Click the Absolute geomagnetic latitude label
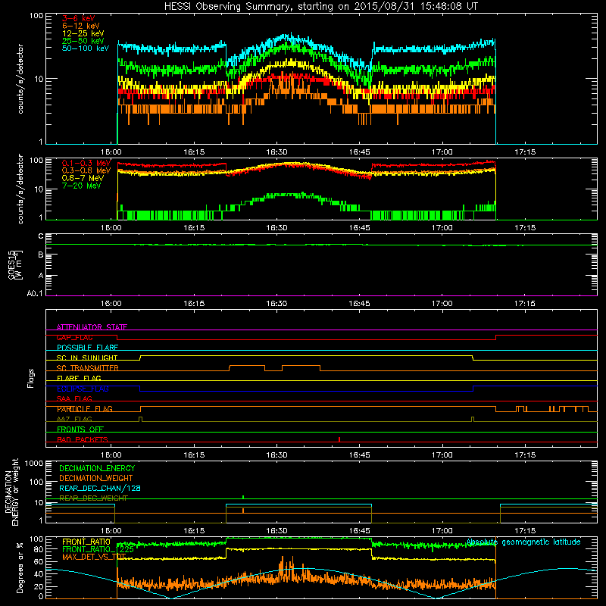The height and width of the screenshot is (606, 606). [x=523, y=542]
